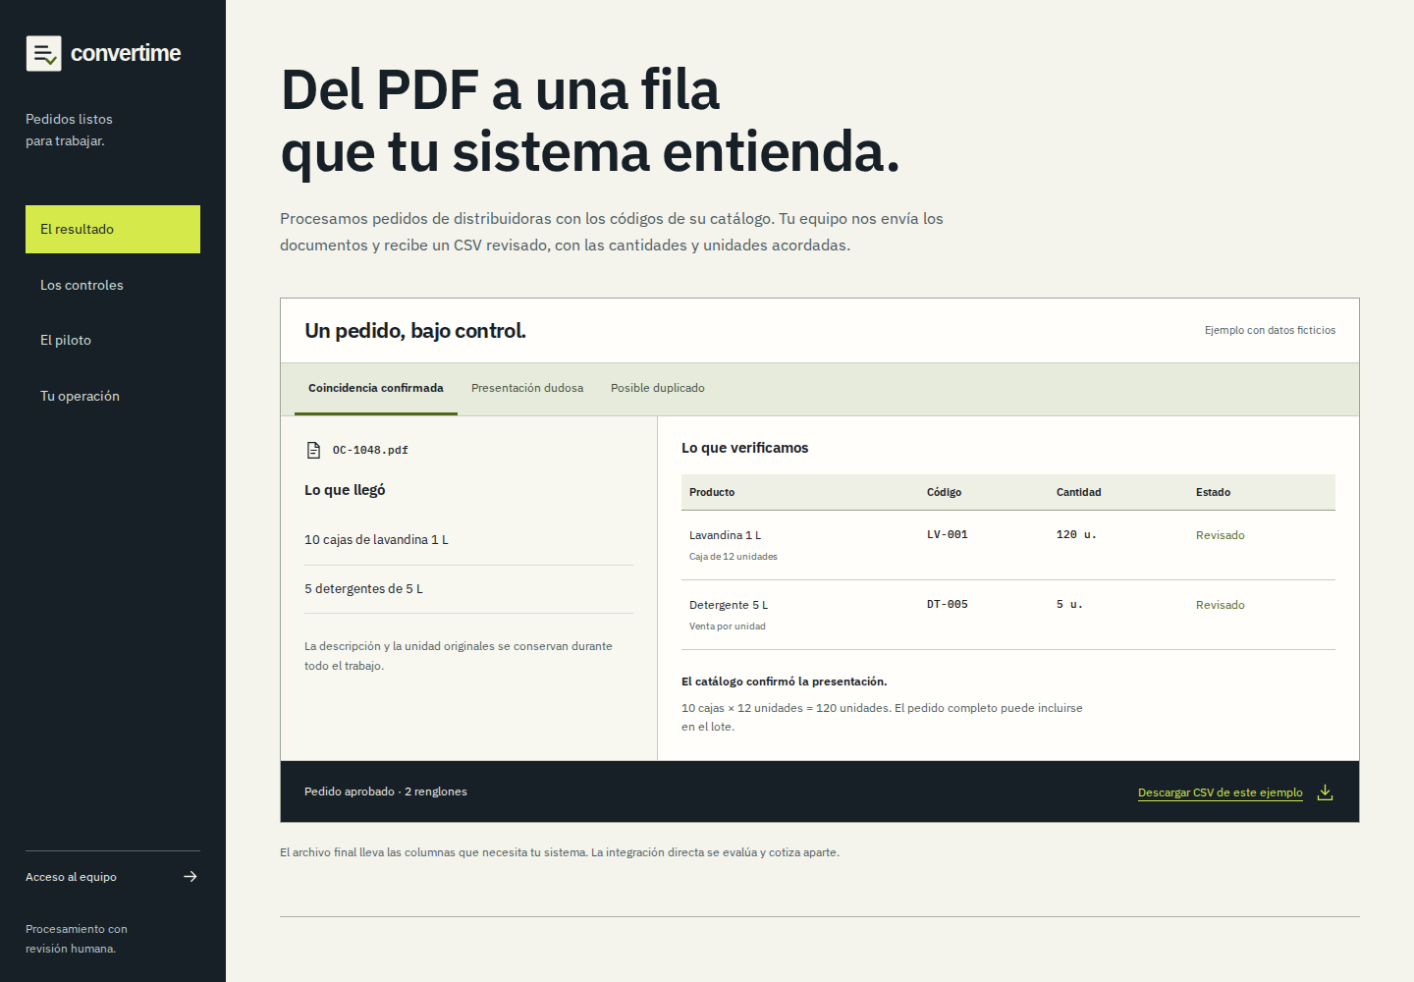Click the 'Lo que llegó' heading

pos(345,490)
